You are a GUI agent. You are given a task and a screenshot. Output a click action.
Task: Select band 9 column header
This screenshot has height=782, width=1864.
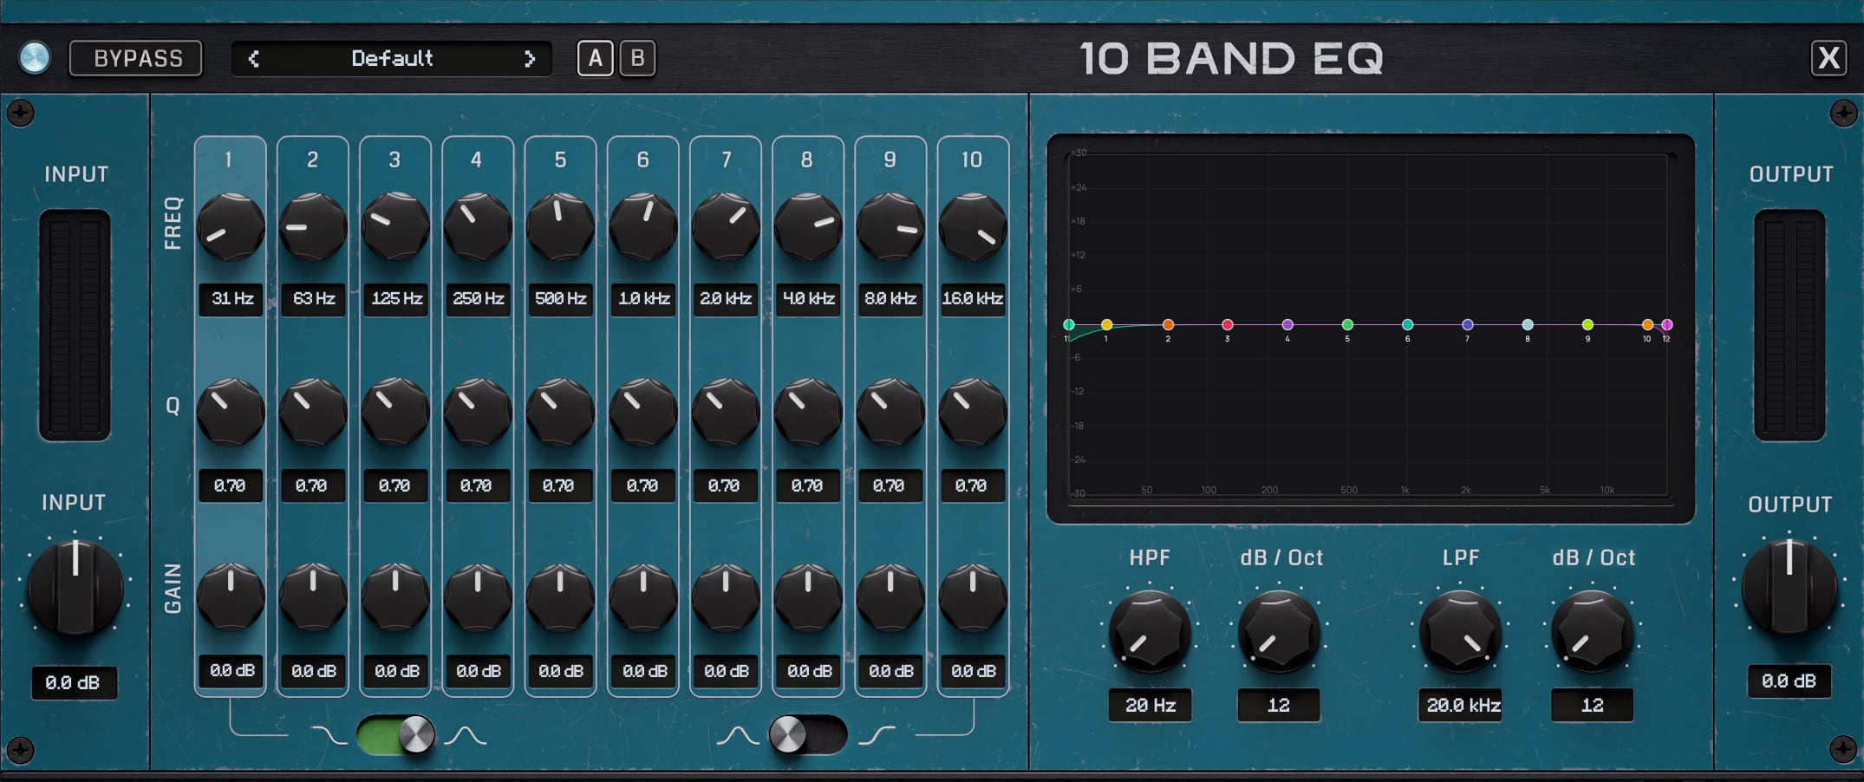pos(890,160)
